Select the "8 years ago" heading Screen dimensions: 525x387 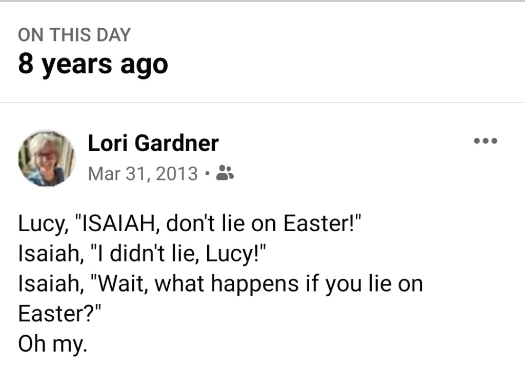(93, 64)
